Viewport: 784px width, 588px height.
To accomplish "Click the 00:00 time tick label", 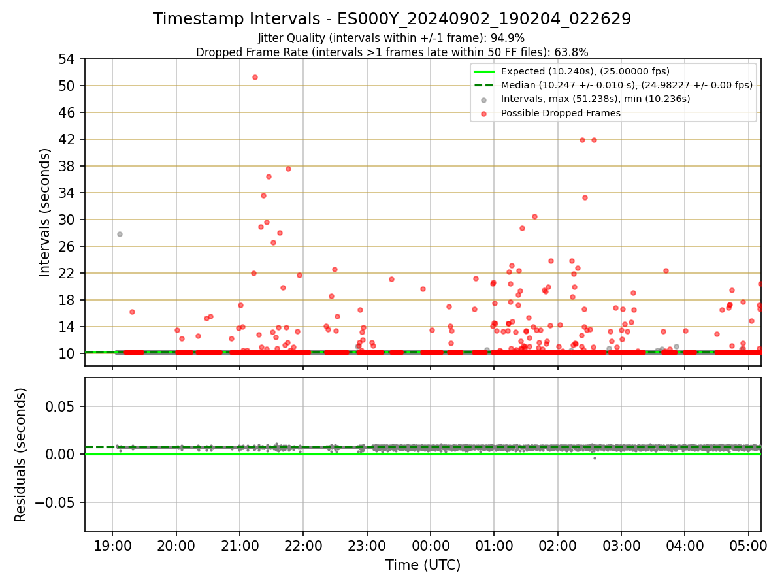I will [x=431, y=545].
